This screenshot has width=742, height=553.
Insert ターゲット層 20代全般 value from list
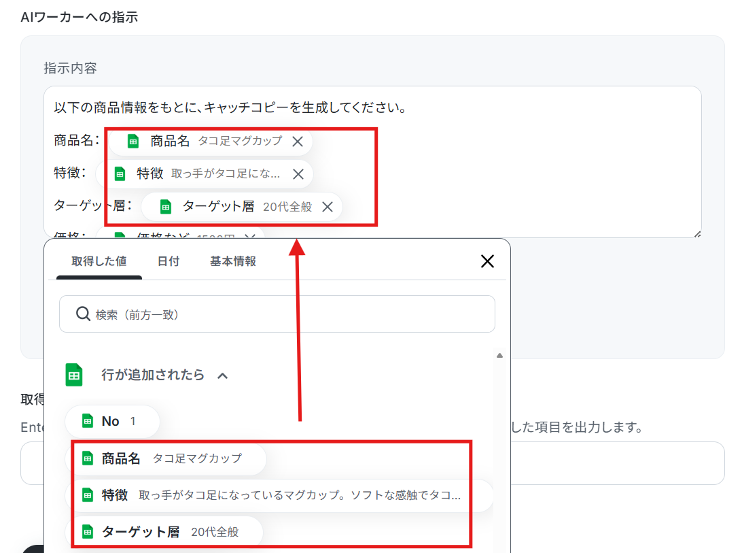164,532
